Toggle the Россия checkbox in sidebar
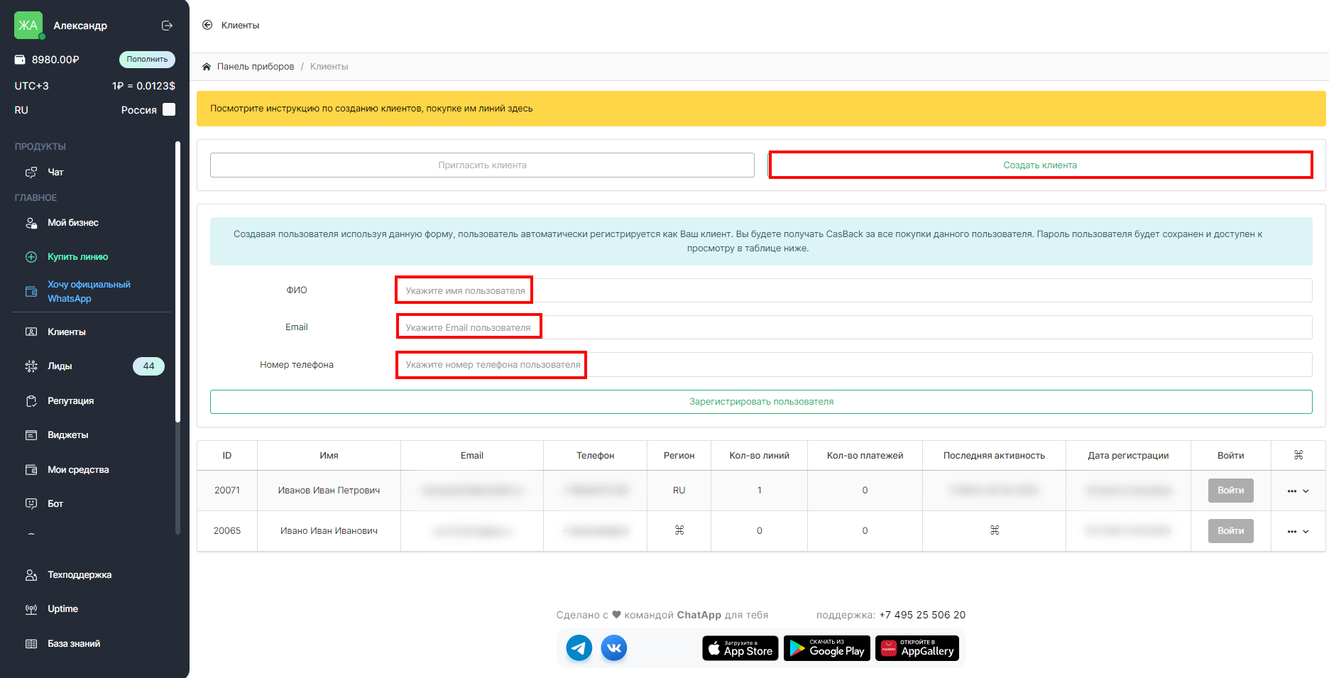The image size is (1329, 678). (169, 109)
